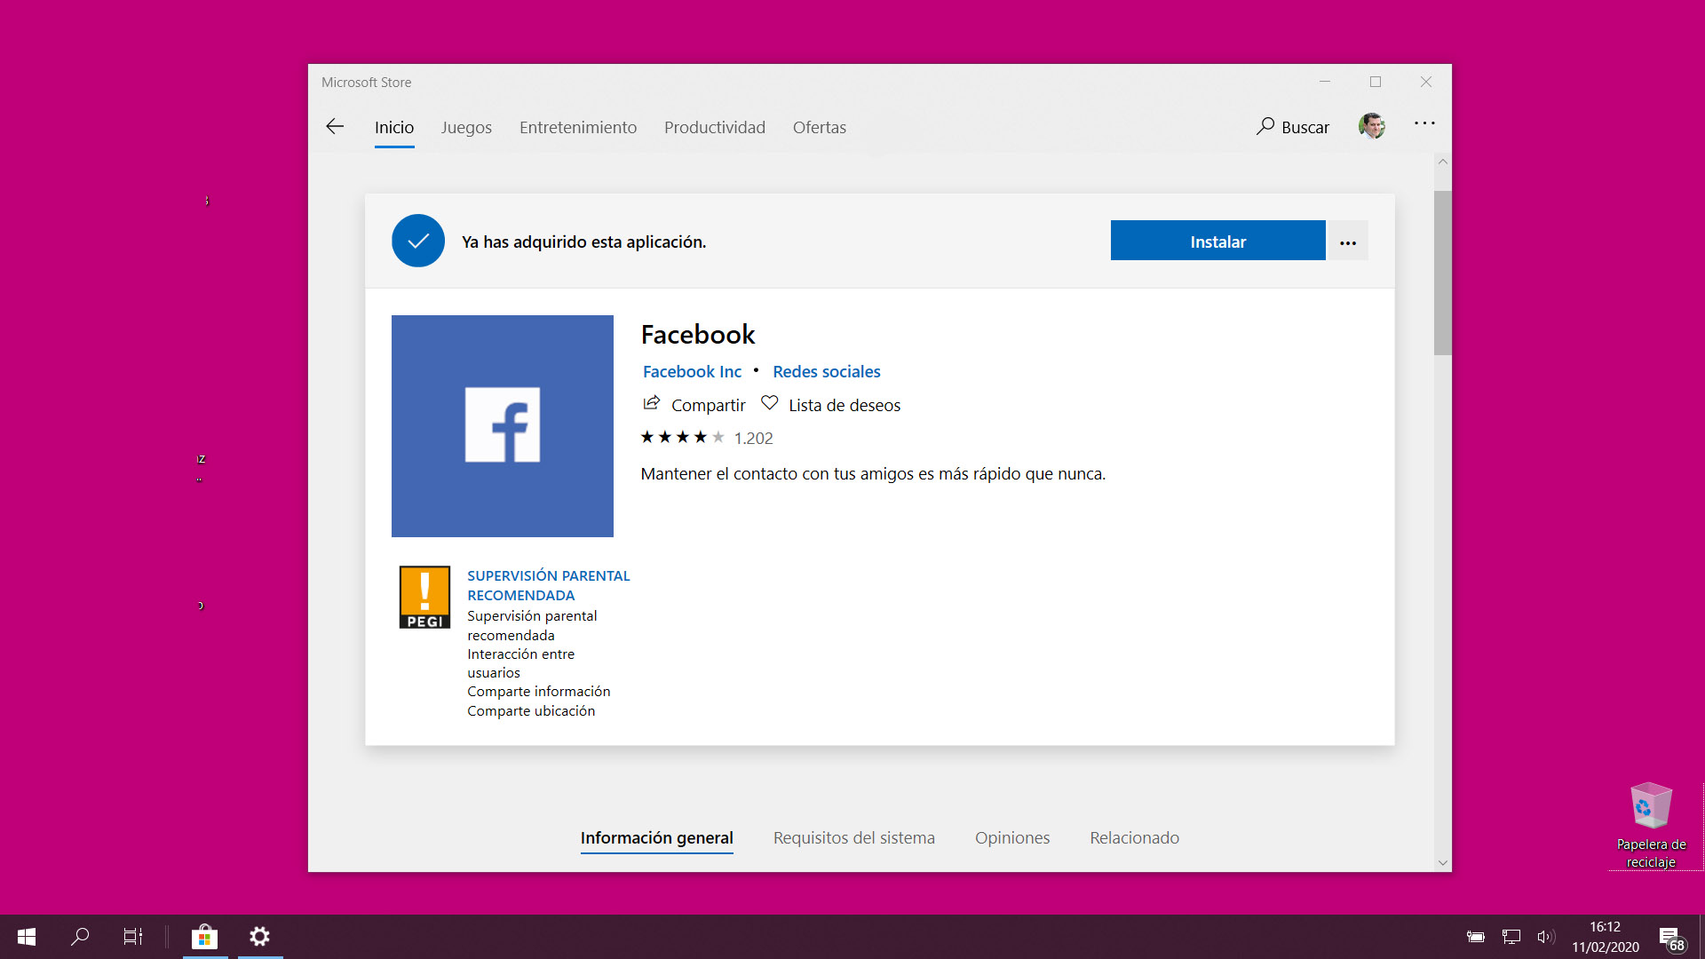
Task: Click the PEGI rating badge
Action: tap(424, 598)
